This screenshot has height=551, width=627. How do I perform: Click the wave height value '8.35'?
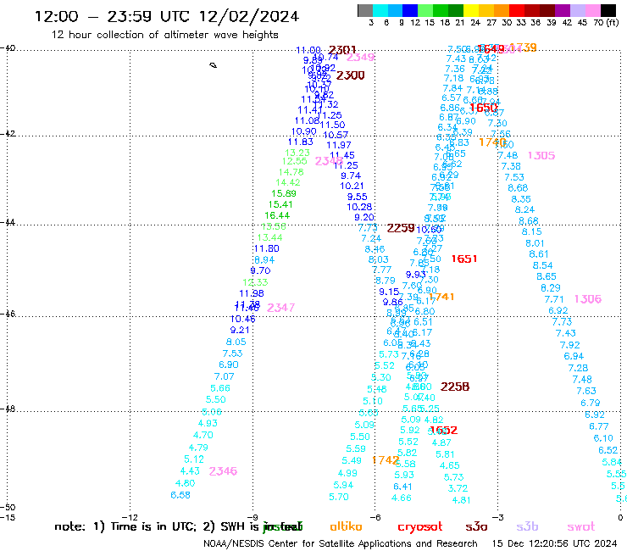[521, 199]
